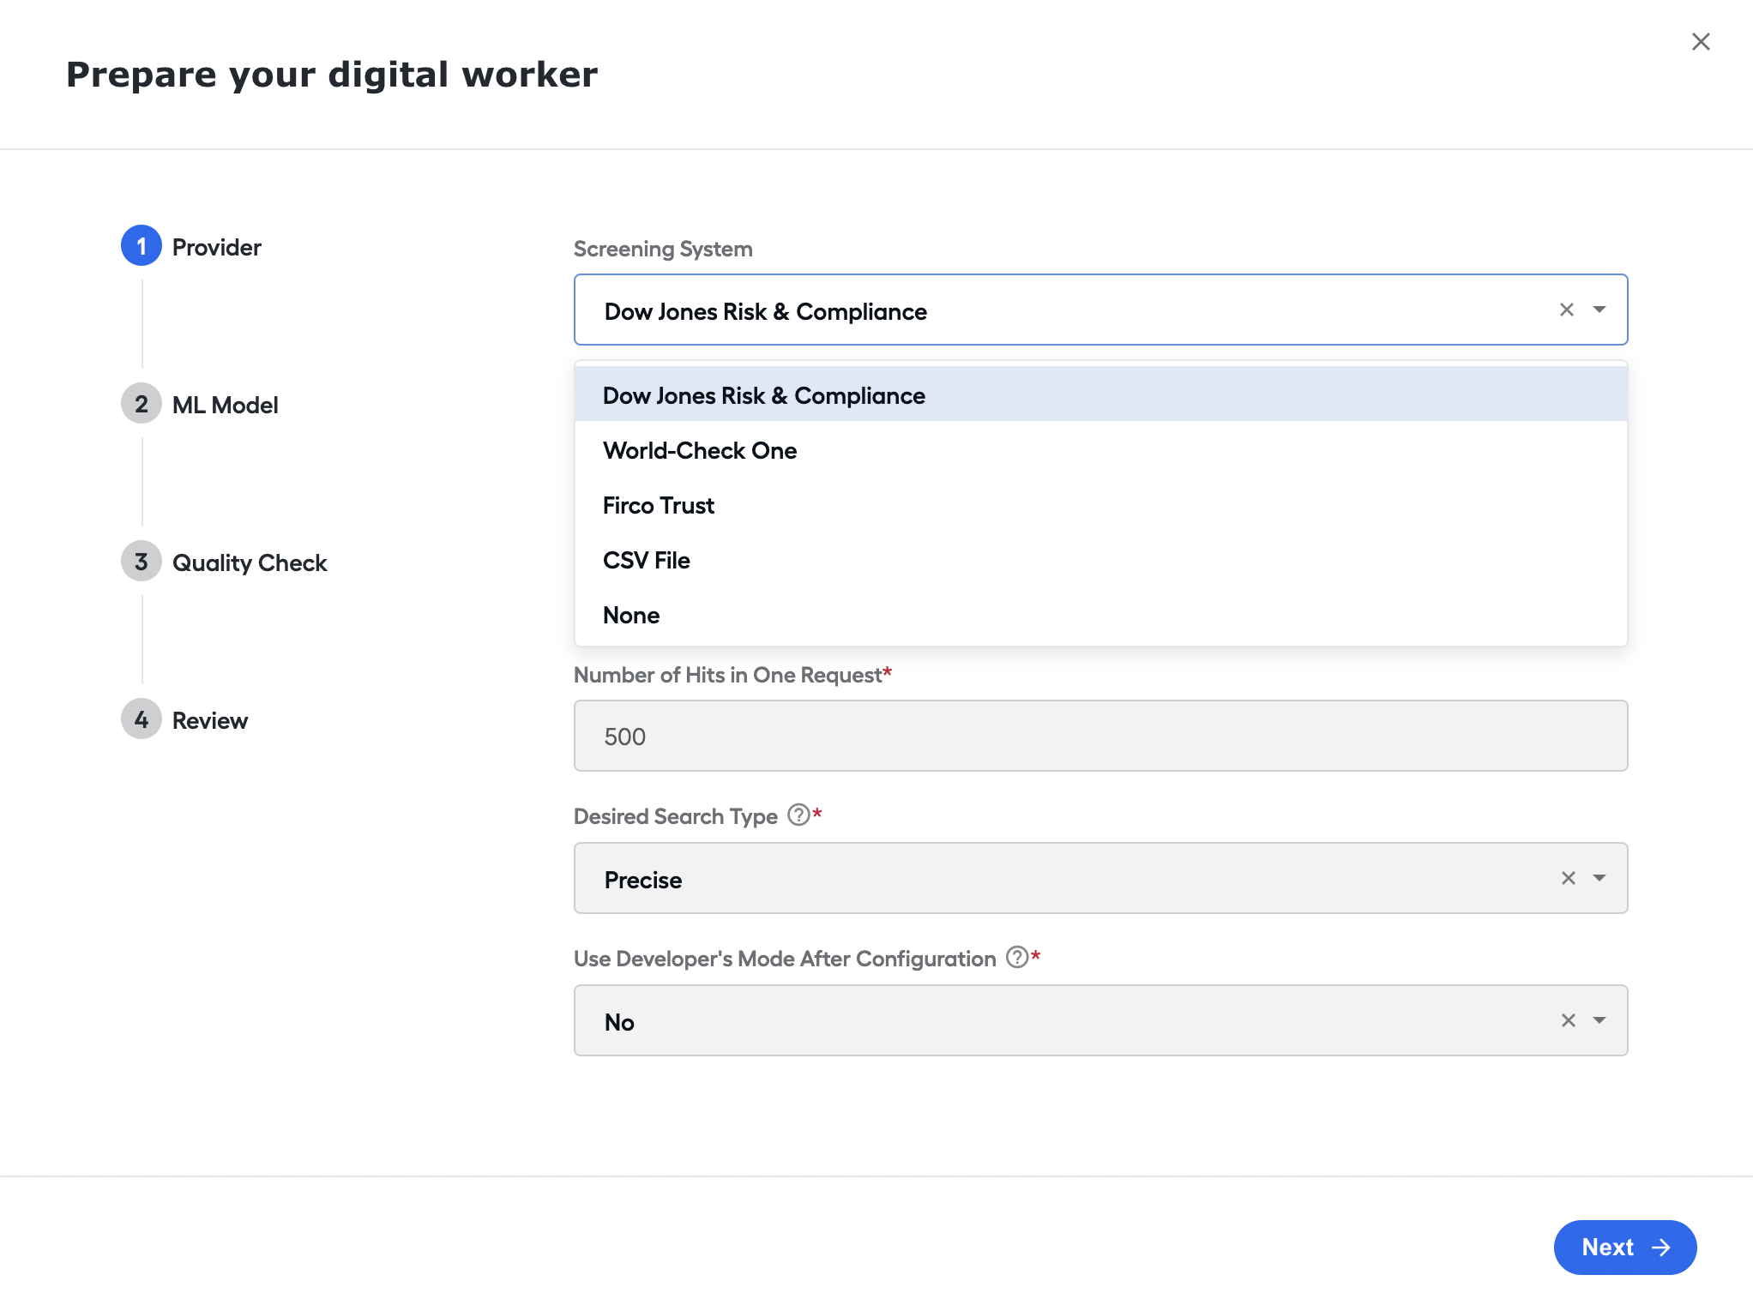Choose World-Check One from the list
Image resolution: width=1753 pixels, height=1305 pixels.
pos(1100,450)
